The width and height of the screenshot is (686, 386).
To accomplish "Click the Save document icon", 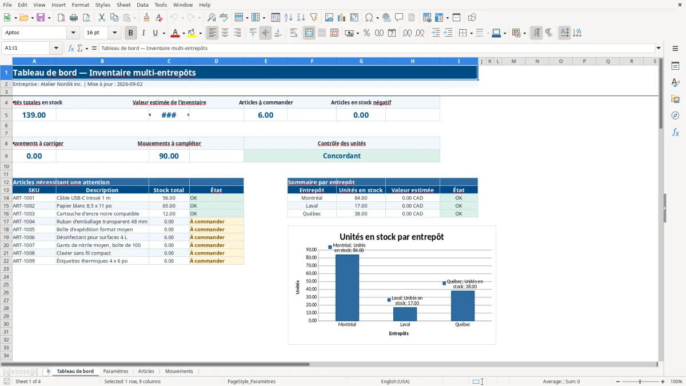I will tap(41, 18).
